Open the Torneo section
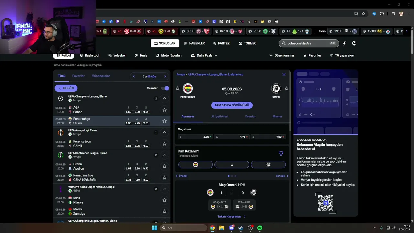This screenshot has width=414, height=233. 248,43
